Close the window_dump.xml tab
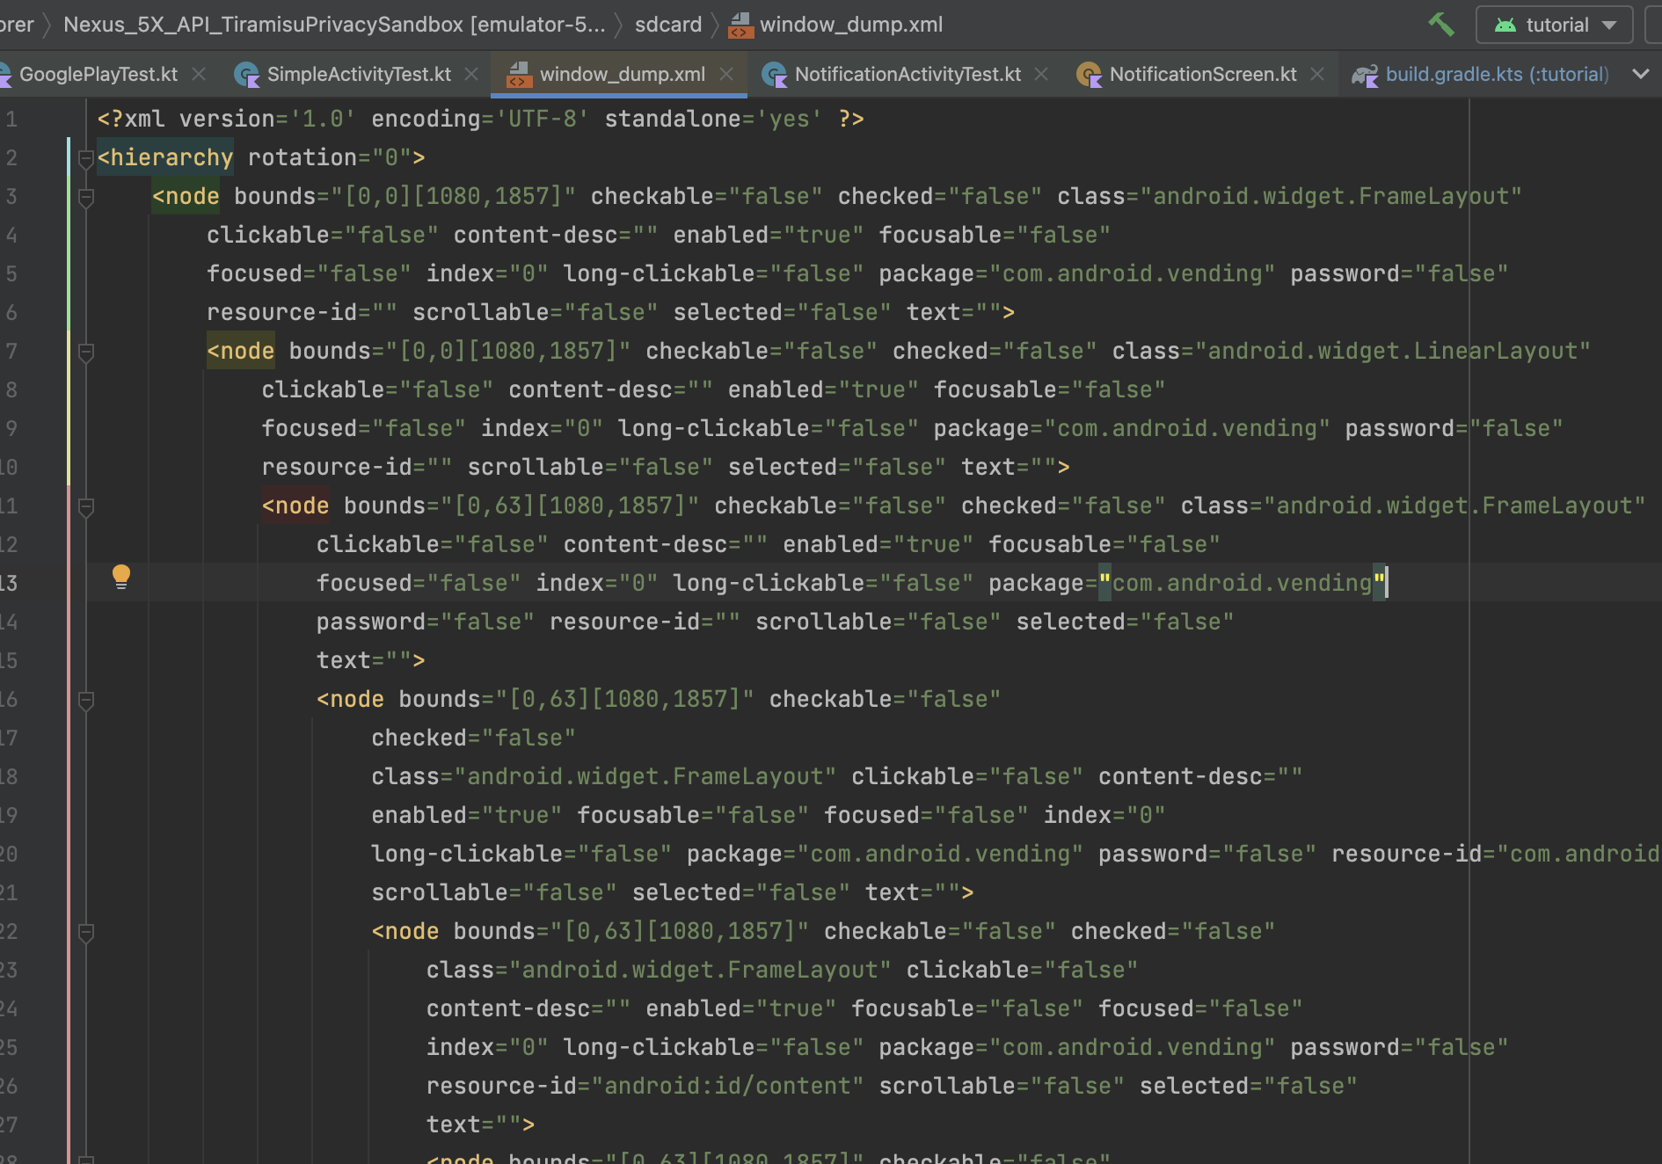 pos(726,75)
